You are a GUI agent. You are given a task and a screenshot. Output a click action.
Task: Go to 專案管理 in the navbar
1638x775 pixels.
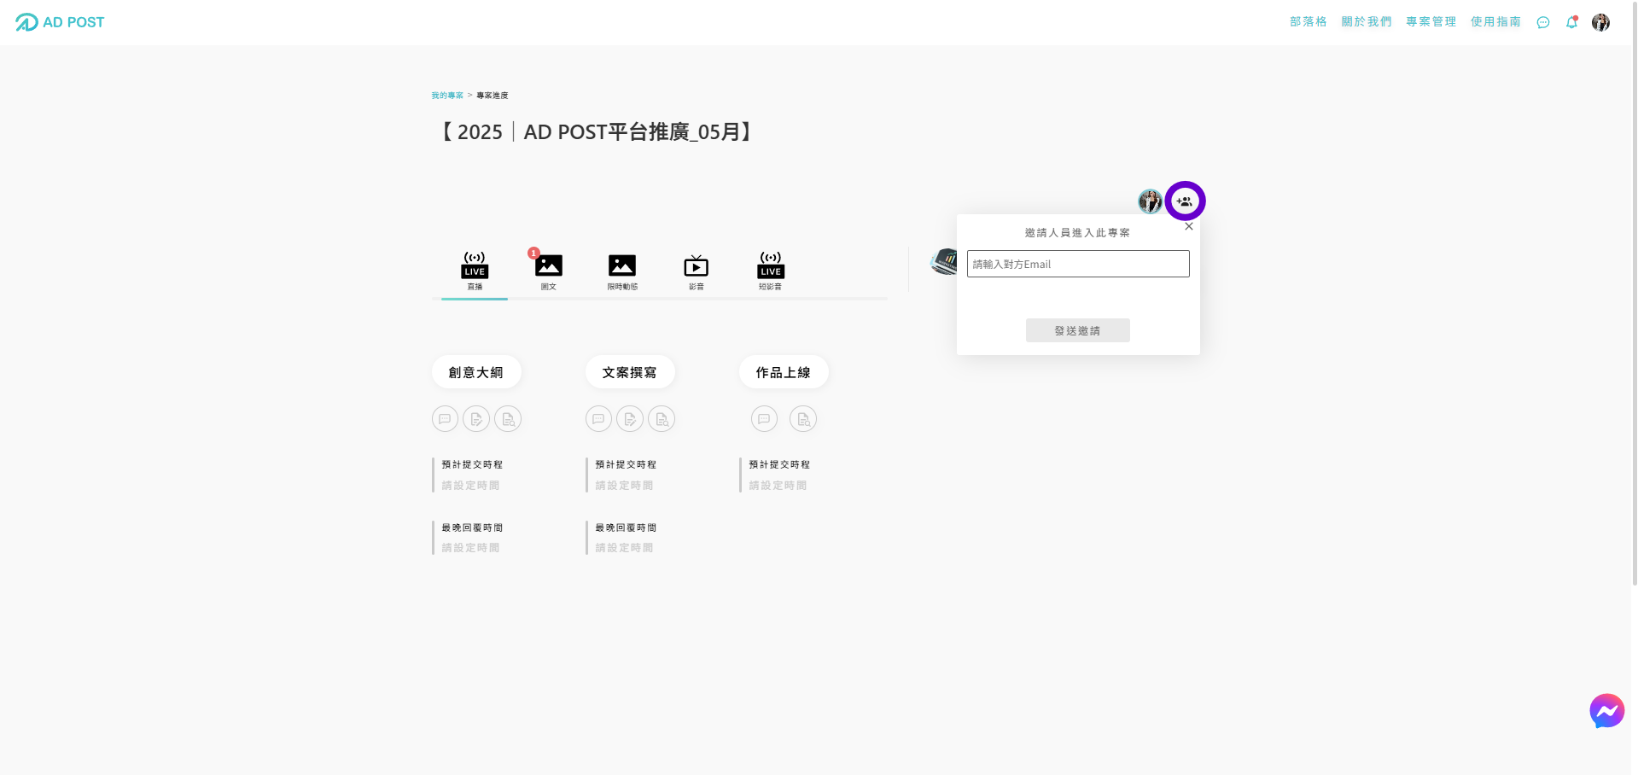click(1431, 21)
